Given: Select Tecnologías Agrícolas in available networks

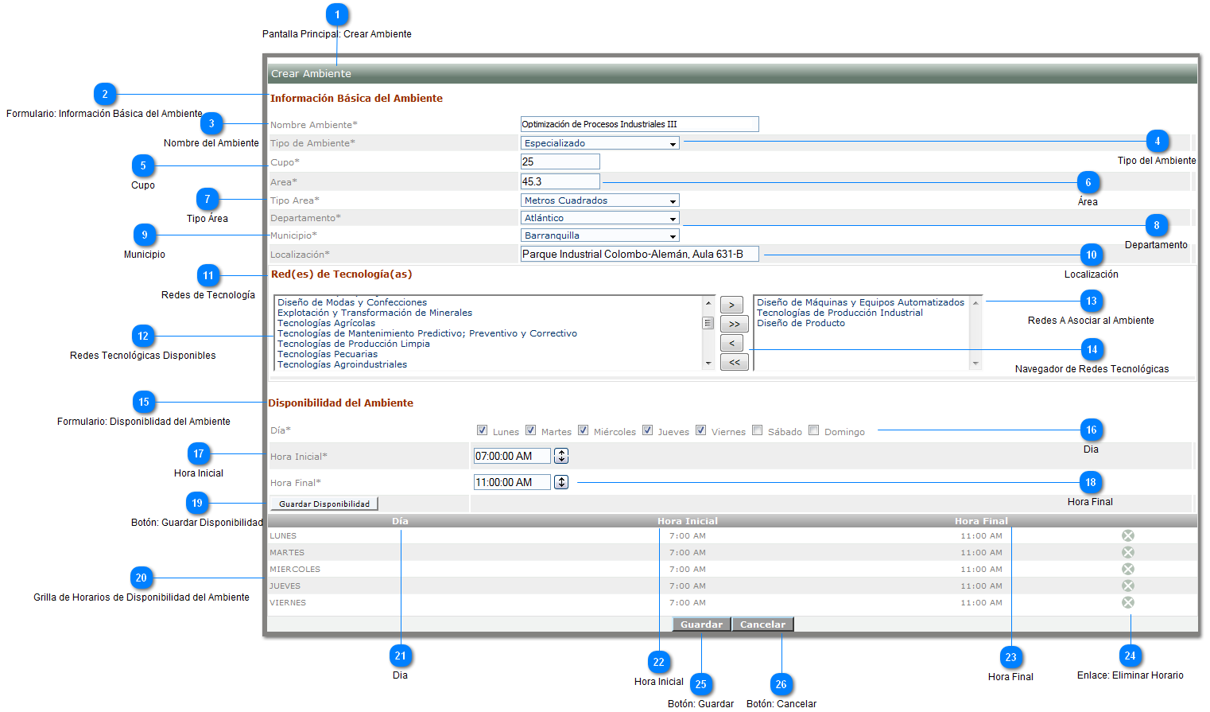Looking at the screenshot, I should (x=326, y=323).
